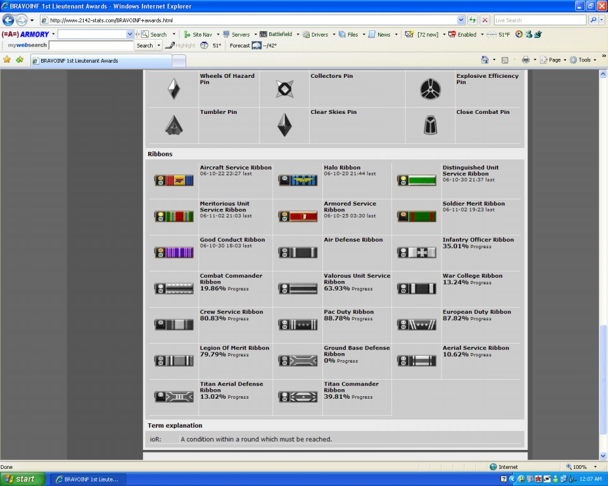608x486 pixels.
Task: Select the BRAVOINF 1st Lieutenant Awards tab
Action: point(100,61)
